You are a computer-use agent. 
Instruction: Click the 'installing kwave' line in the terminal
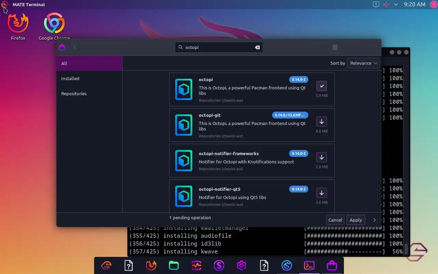click(190, 251)
